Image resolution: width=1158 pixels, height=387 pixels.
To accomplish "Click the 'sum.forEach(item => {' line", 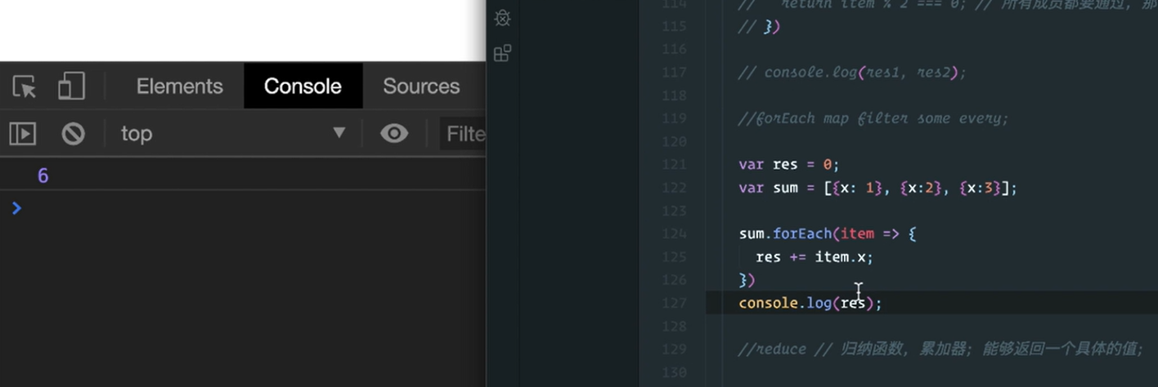I will click(x=828, y=234).
